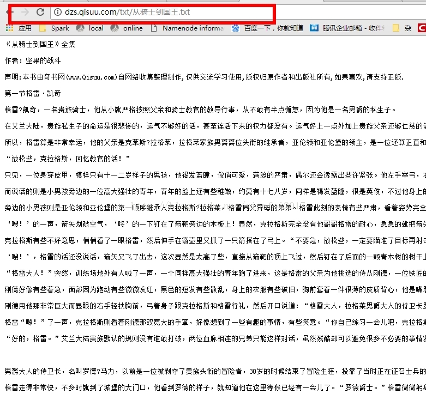The width and height of the screenshot is (426, 400).
Task: Click the red icon at right end of bookmarks bar
Action: click(x=422, y=28)
